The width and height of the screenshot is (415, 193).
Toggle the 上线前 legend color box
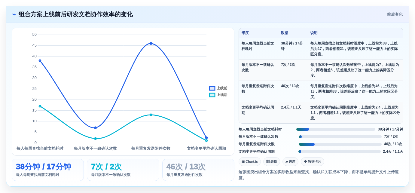tap(212, 88)
